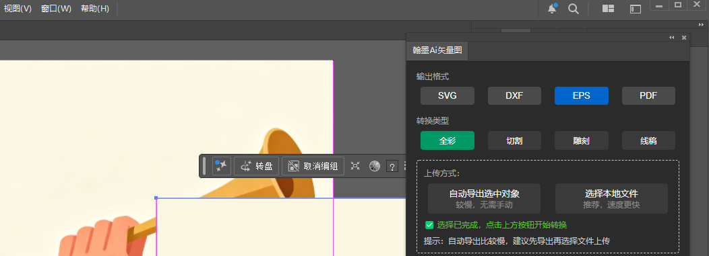
Task: Close the 翰墨Ai矢量图 floating panel
Action: [x=684, y=38]
